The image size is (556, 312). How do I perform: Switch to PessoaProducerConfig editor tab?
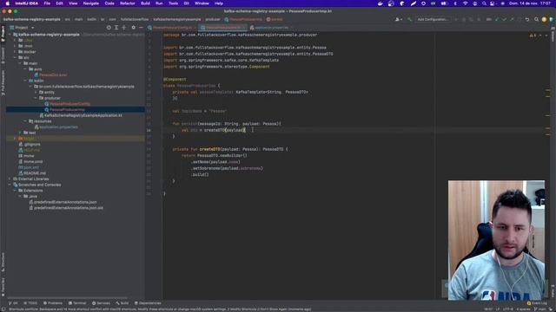click(172, 28)
